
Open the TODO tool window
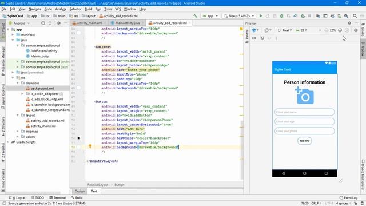[37, 197]
